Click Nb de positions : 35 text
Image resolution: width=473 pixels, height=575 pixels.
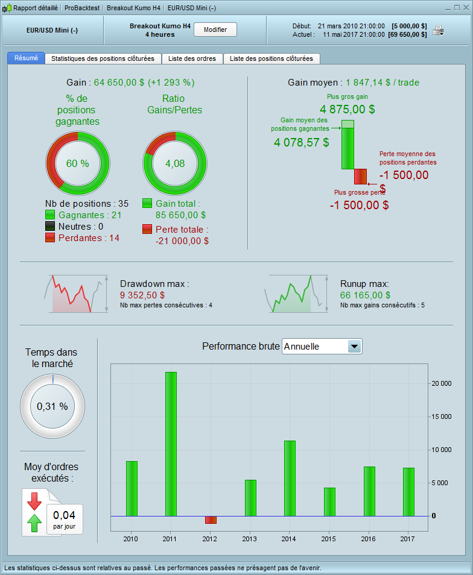point(87,204)
